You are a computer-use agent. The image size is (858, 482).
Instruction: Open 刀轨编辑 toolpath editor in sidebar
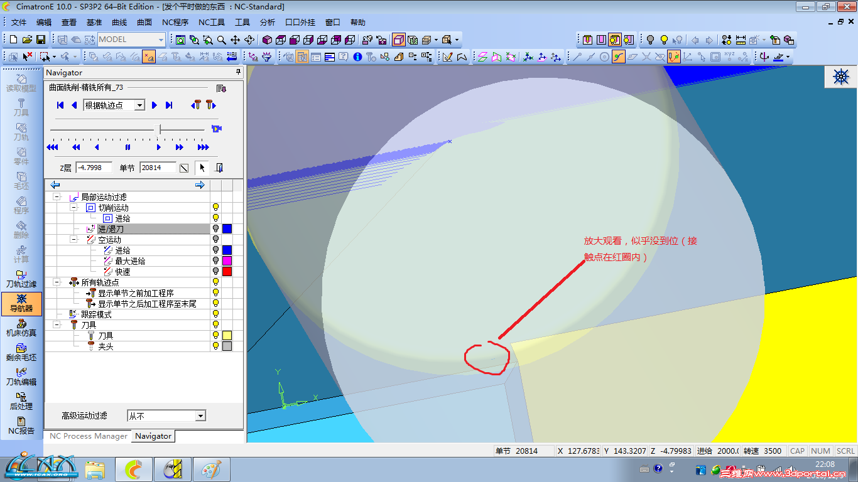pyautogui.click(x=21, y=377)
